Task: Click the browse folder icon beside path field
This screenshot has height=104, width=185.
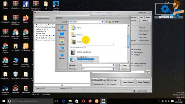Action: point(148,71)
